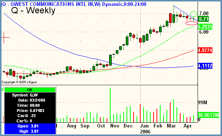Click the 7.00 price axis label
Screen dimensions: 222x136
(x=204, y=13)
